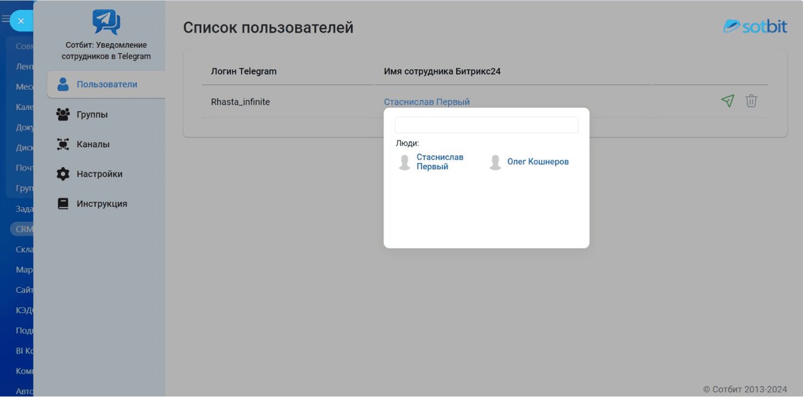Screen dimensions: 803x397
Task: Delete the Rhasta_infinite user with trash icon
Action: [751, 101]
